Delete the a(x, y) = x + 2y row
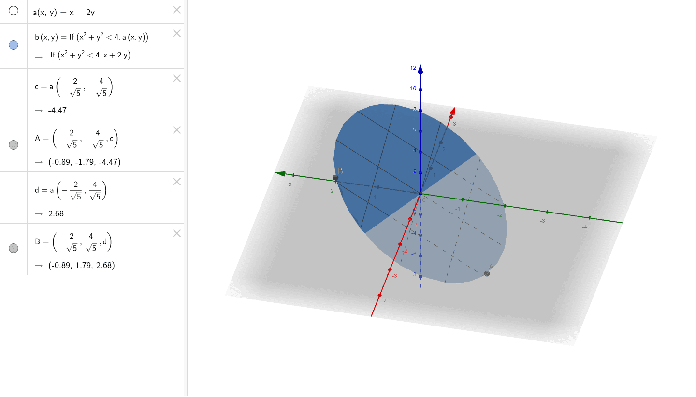696x397 pixels. click(x=177, y=10)
